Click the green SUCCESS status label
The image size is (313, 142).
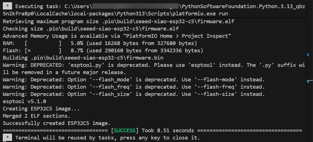(125, 131)
